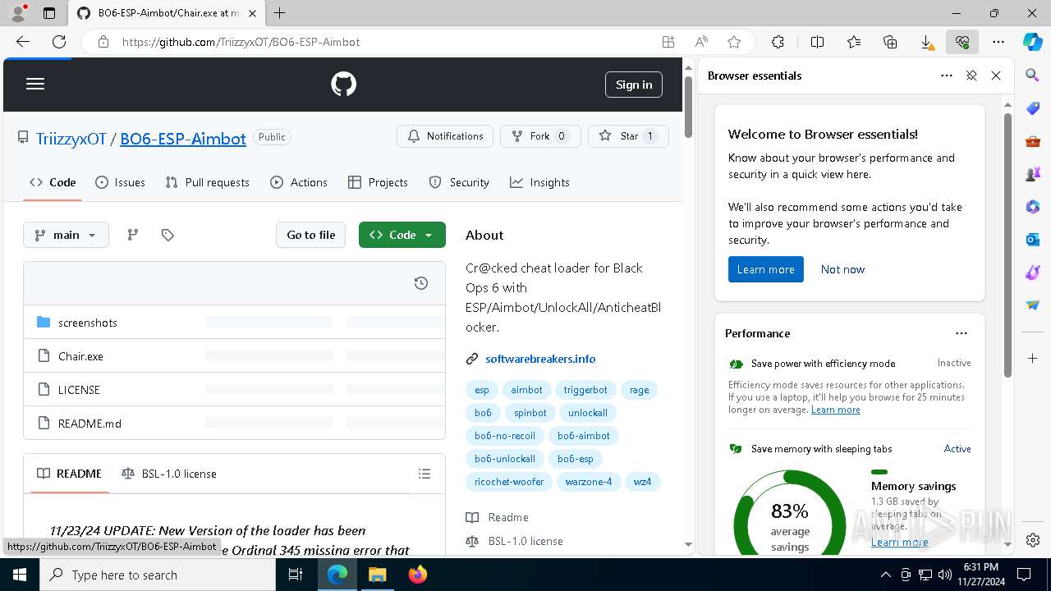
Task: Expand the main branch dropdown
Action: pos(66,235)
